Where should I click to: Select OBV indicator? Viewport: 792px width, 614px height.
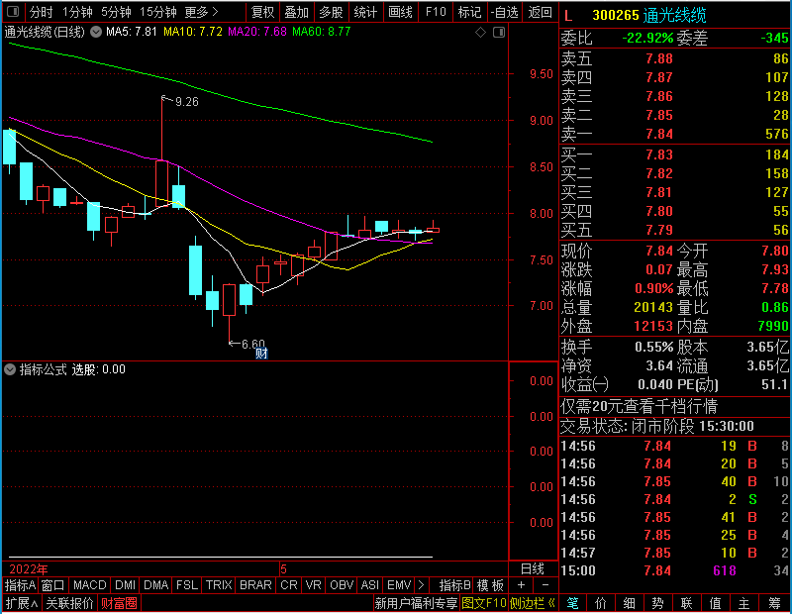pyautogui.click(x=342, y=585)
